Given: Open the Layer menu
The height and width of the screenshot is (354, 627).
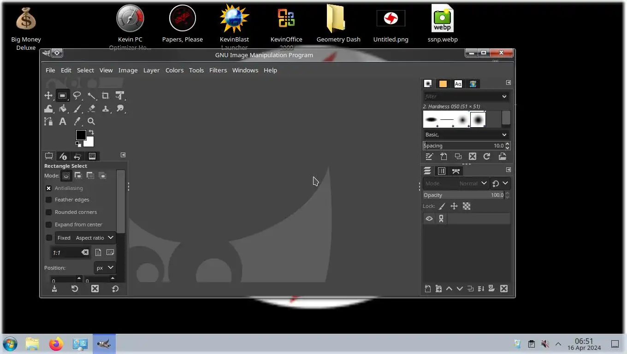Looking at the screenshot, I should click(x=151, y=70).
